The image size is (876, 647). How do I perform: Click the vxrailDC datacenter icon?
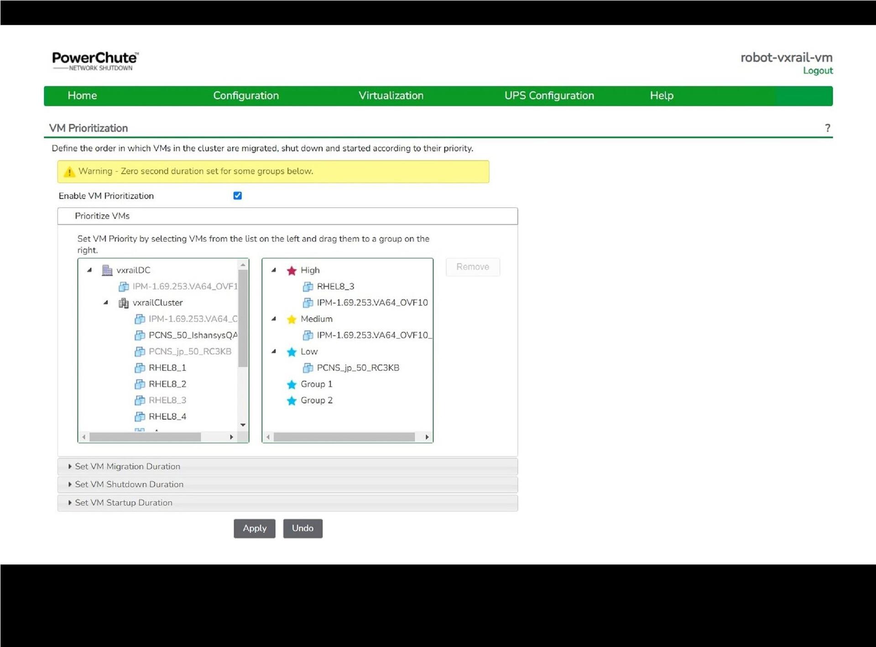(107, 270)
